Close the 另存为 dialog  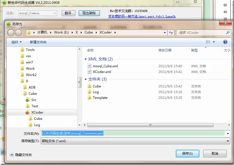tap(226, 23)
